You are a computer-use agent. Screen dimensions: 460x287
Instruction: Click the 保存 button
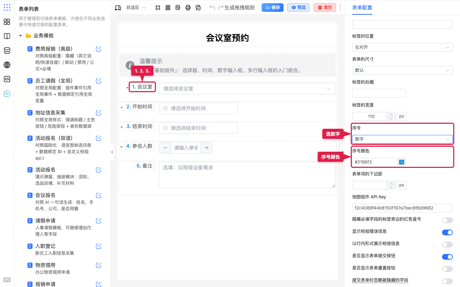273,8
